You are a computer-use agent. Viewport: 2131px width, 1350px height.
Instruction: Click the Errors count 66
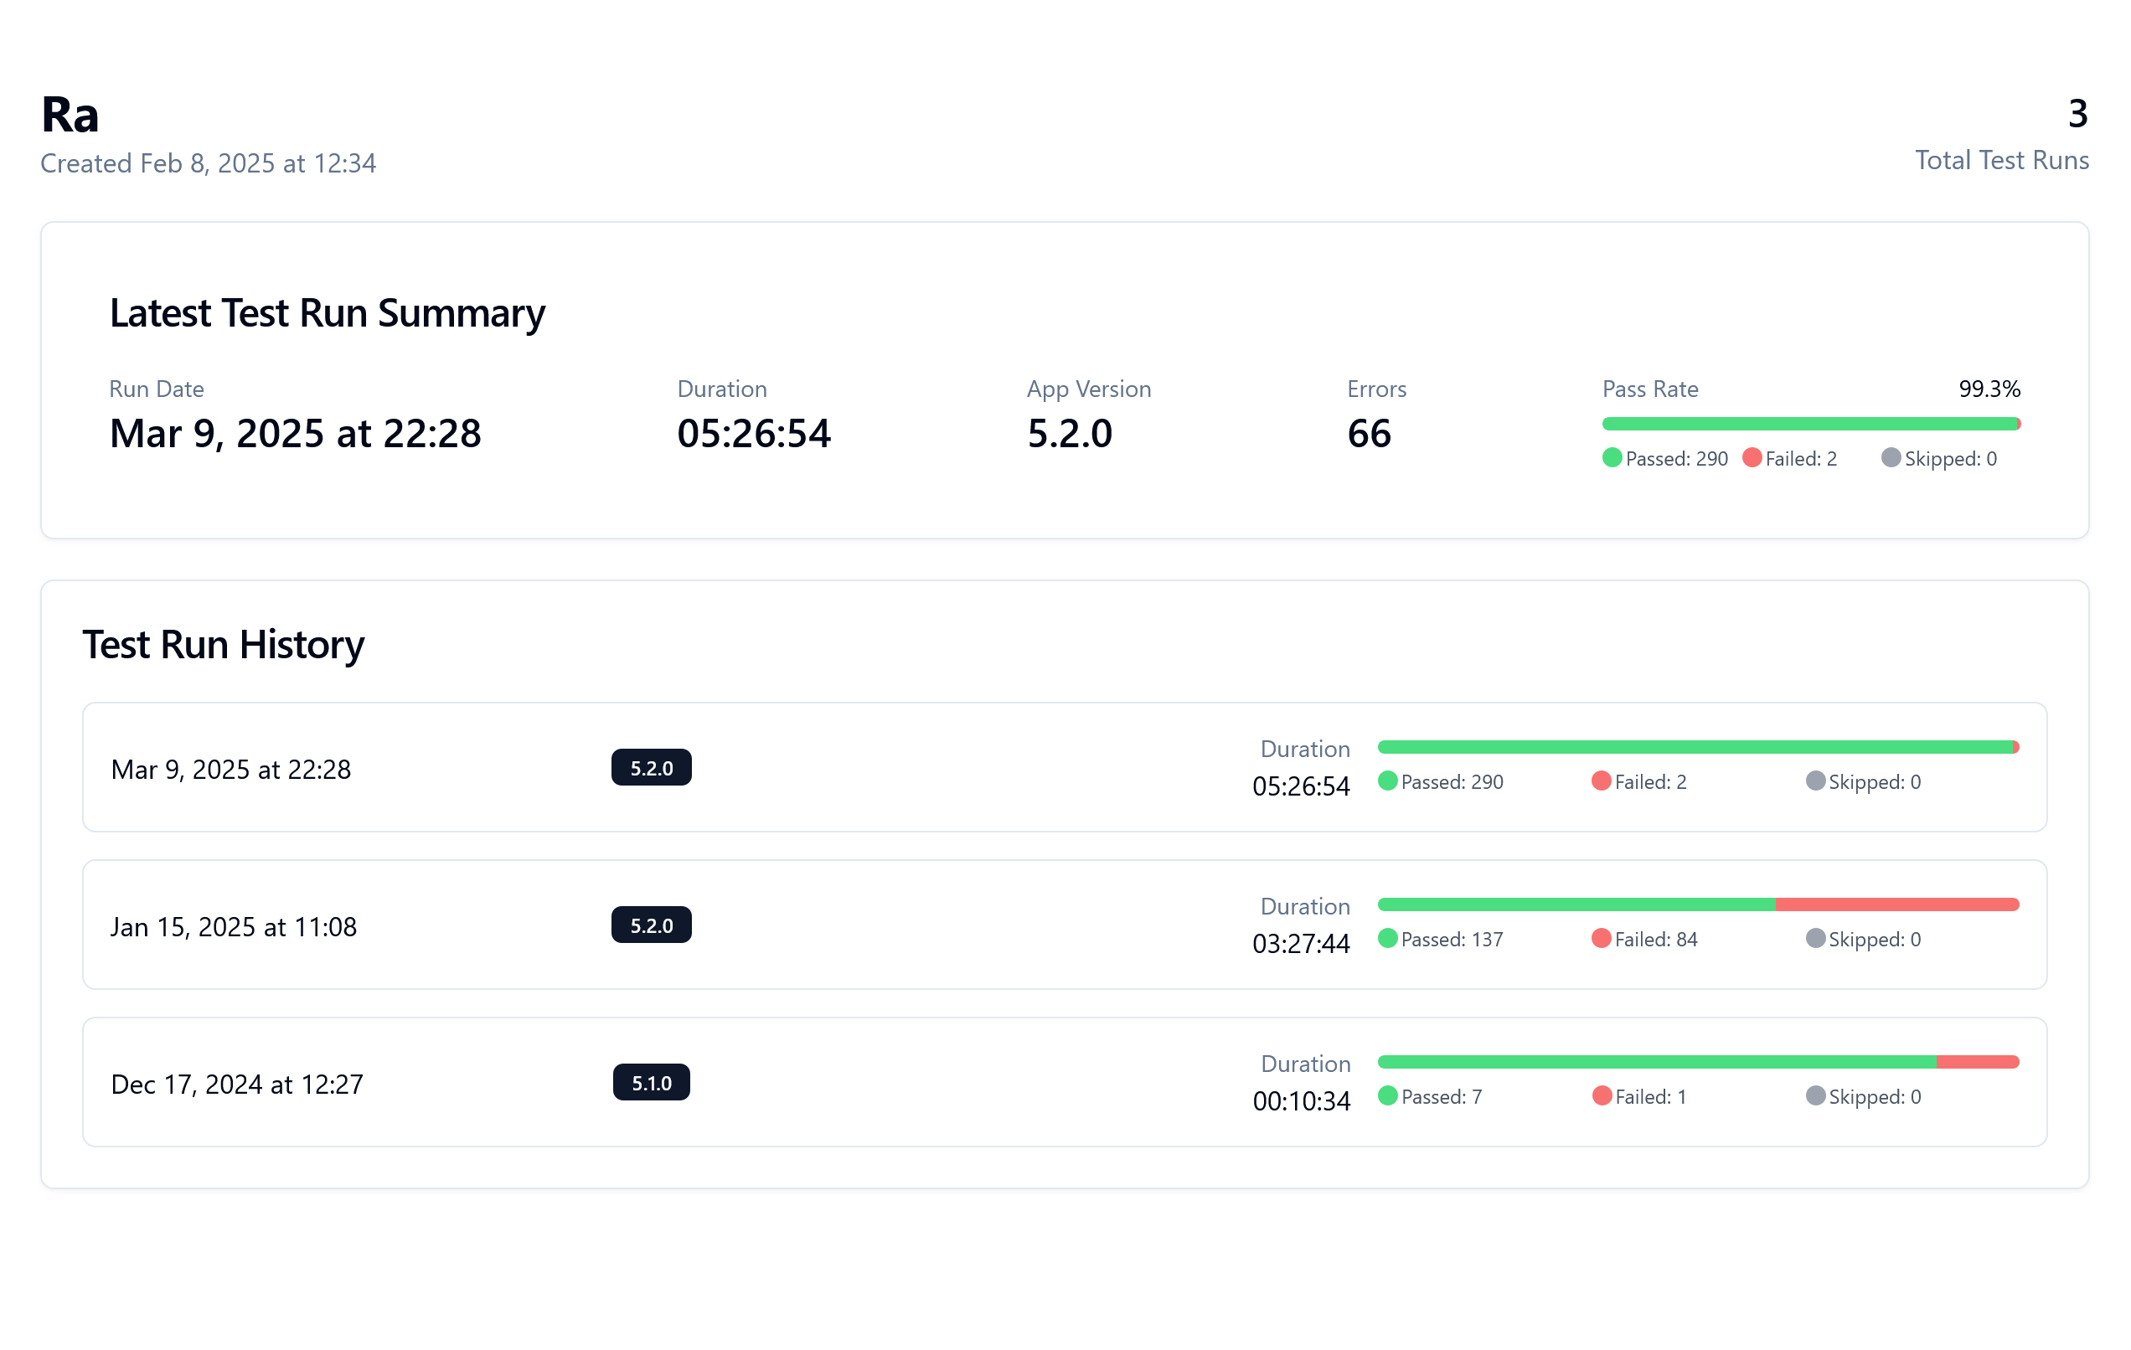coord(1368,434)
